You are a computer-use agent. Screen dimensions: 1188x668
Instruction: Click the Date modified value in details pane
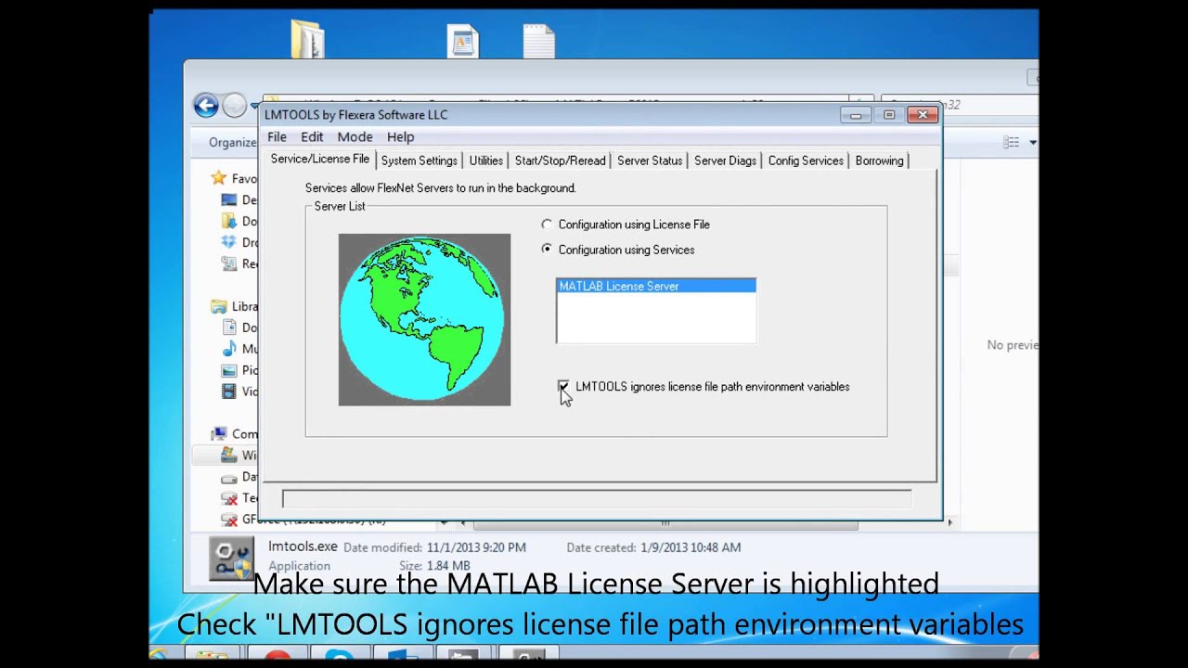tap(476, 547)
